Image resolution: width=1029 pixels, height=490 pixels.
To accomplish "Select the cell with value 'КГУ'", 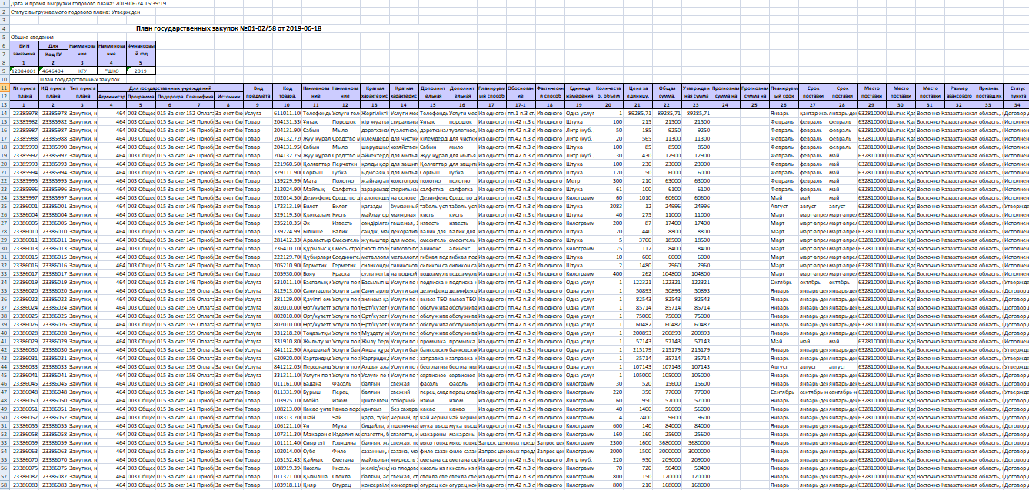I will click(83, 71).
